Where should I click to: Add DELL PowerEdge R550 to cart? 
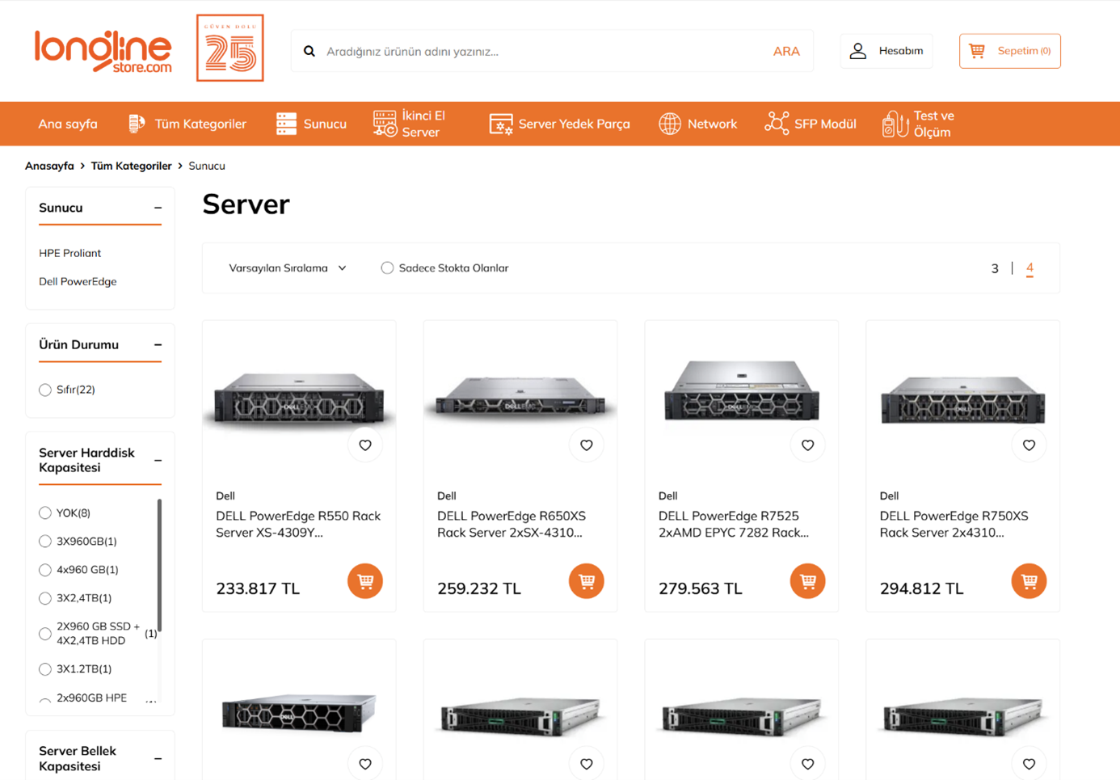pyautogui.click(x=365, y=581)
